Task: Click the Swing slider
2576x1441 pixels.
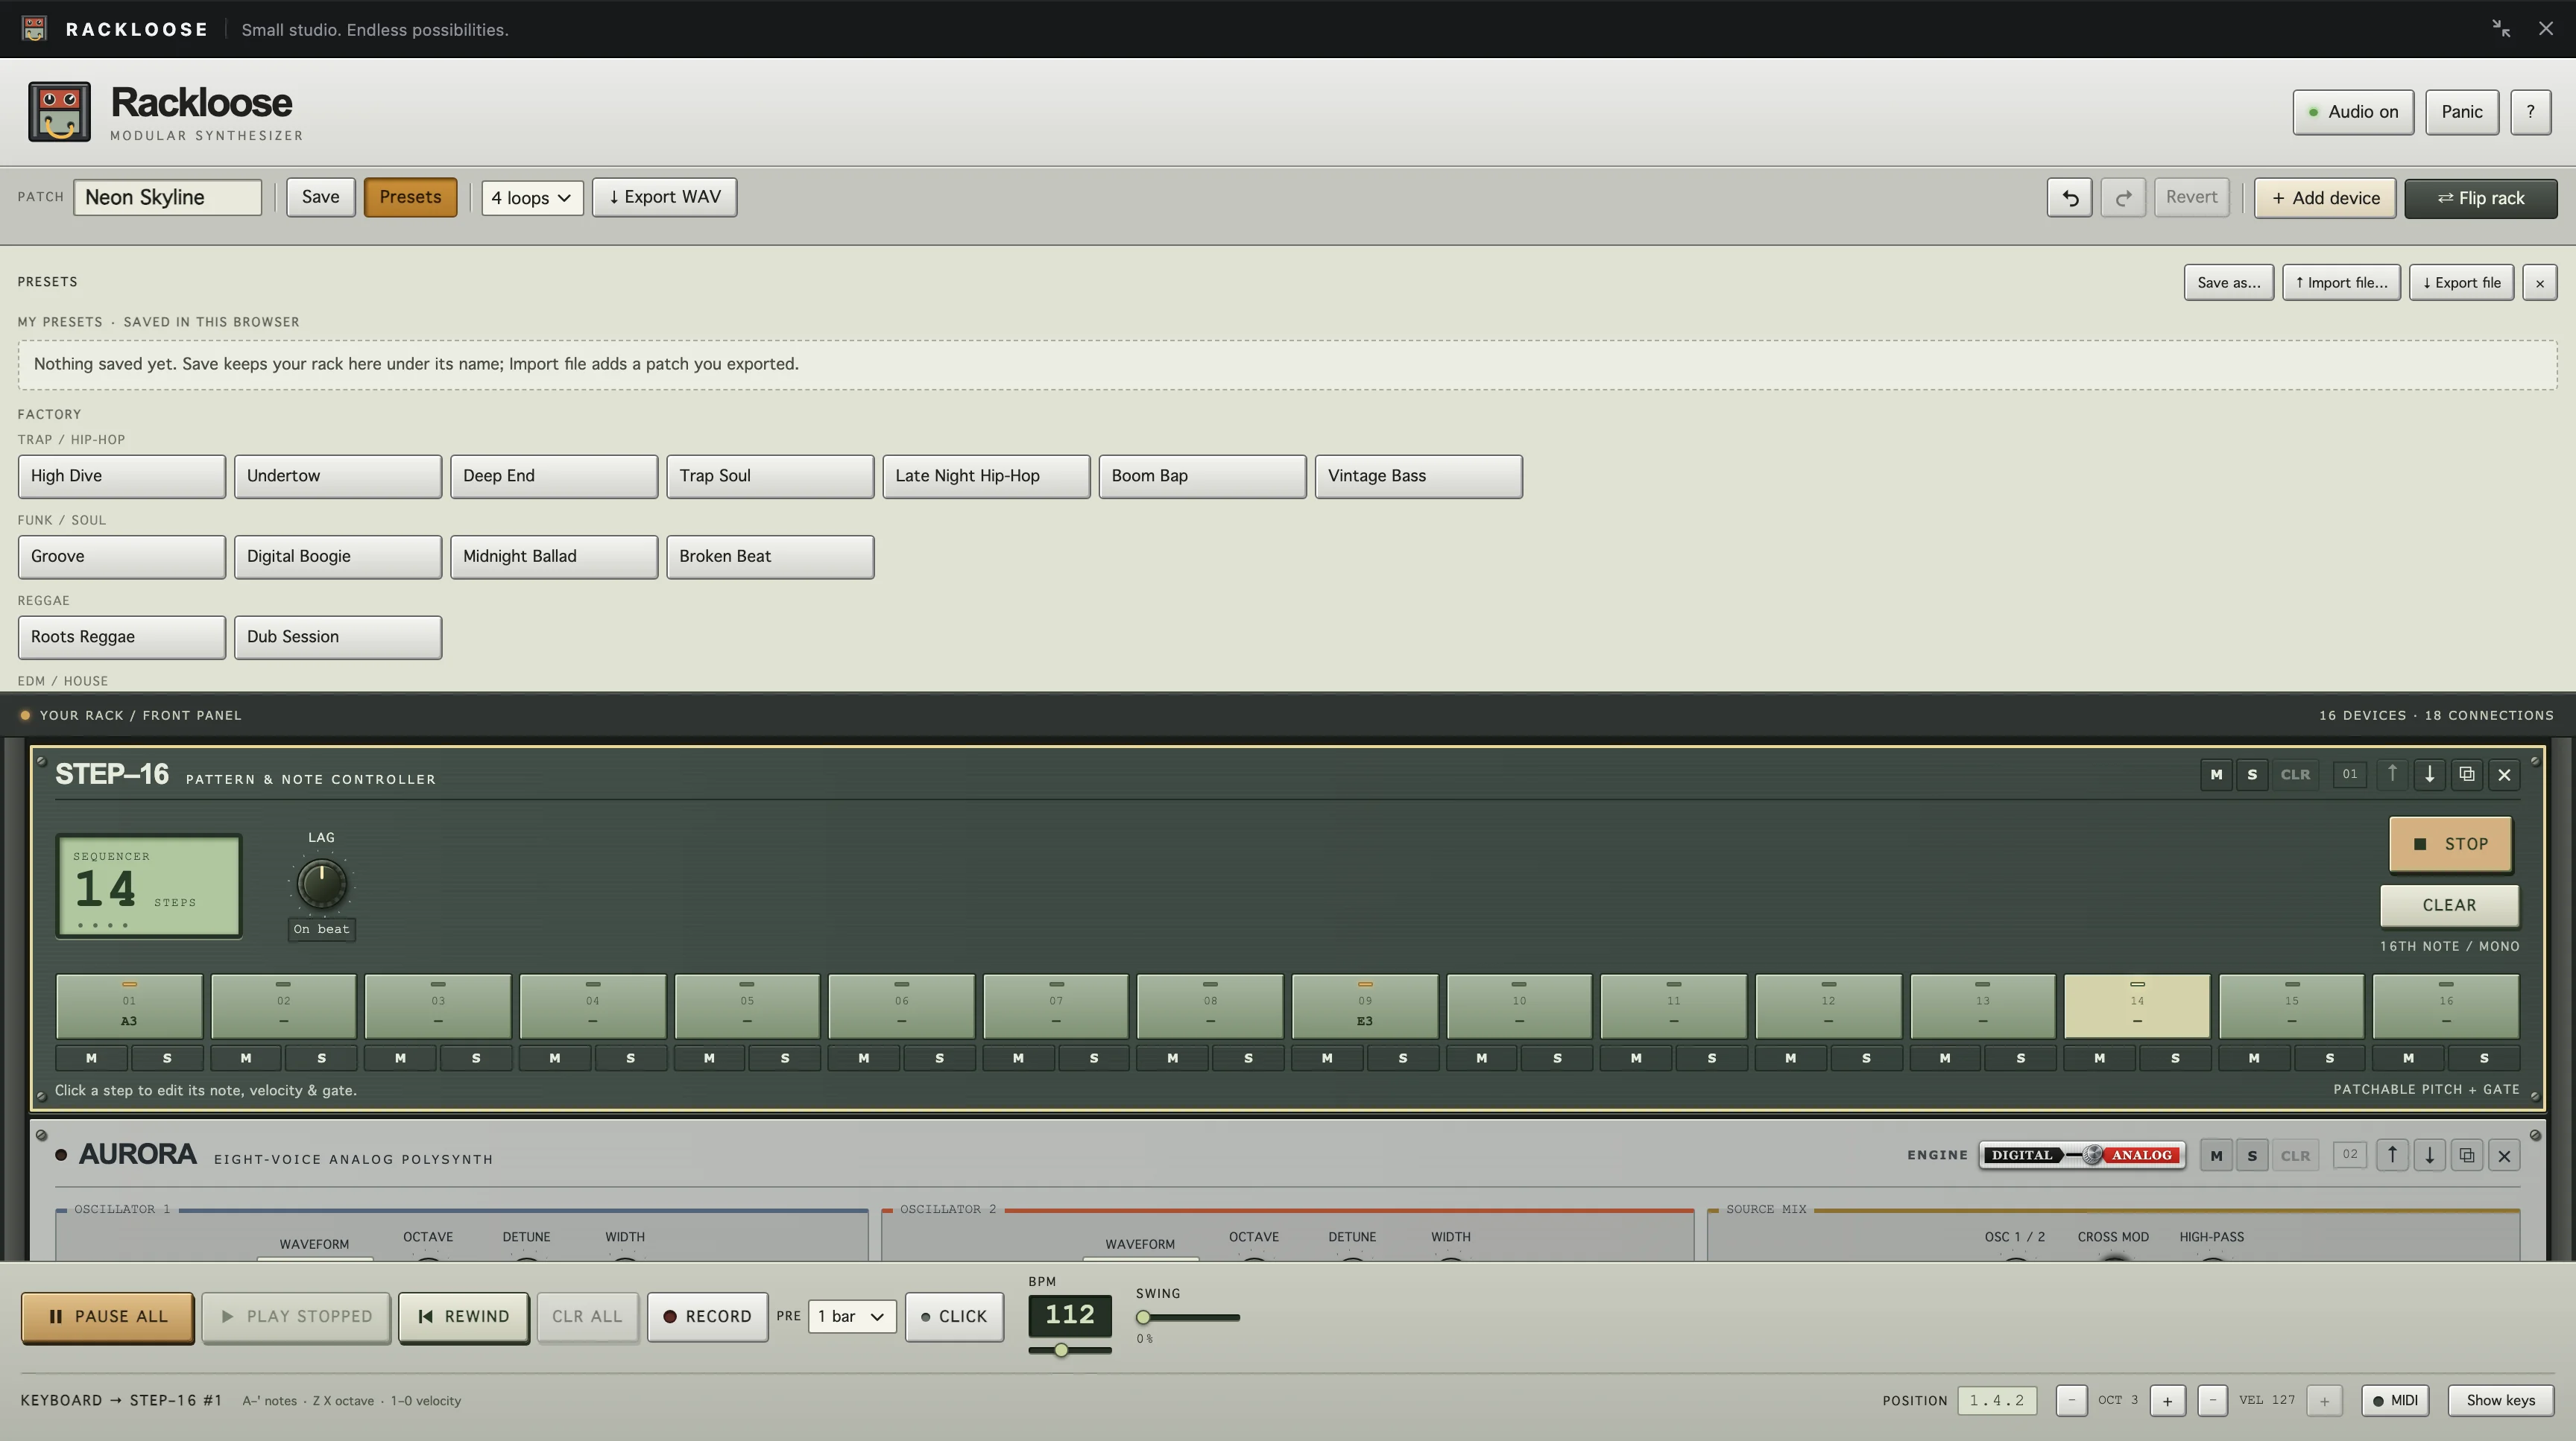Action: point(1188,1317)
